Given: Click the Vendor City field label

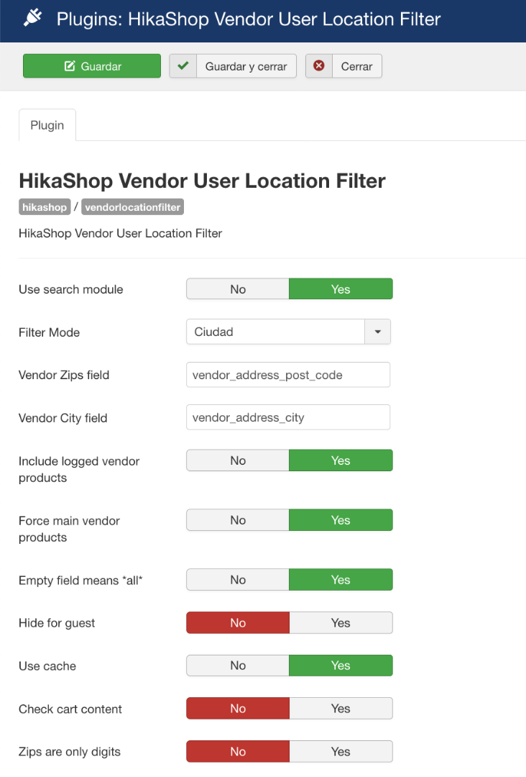Looking at the screenshot, I should click(x=63, y=418).
